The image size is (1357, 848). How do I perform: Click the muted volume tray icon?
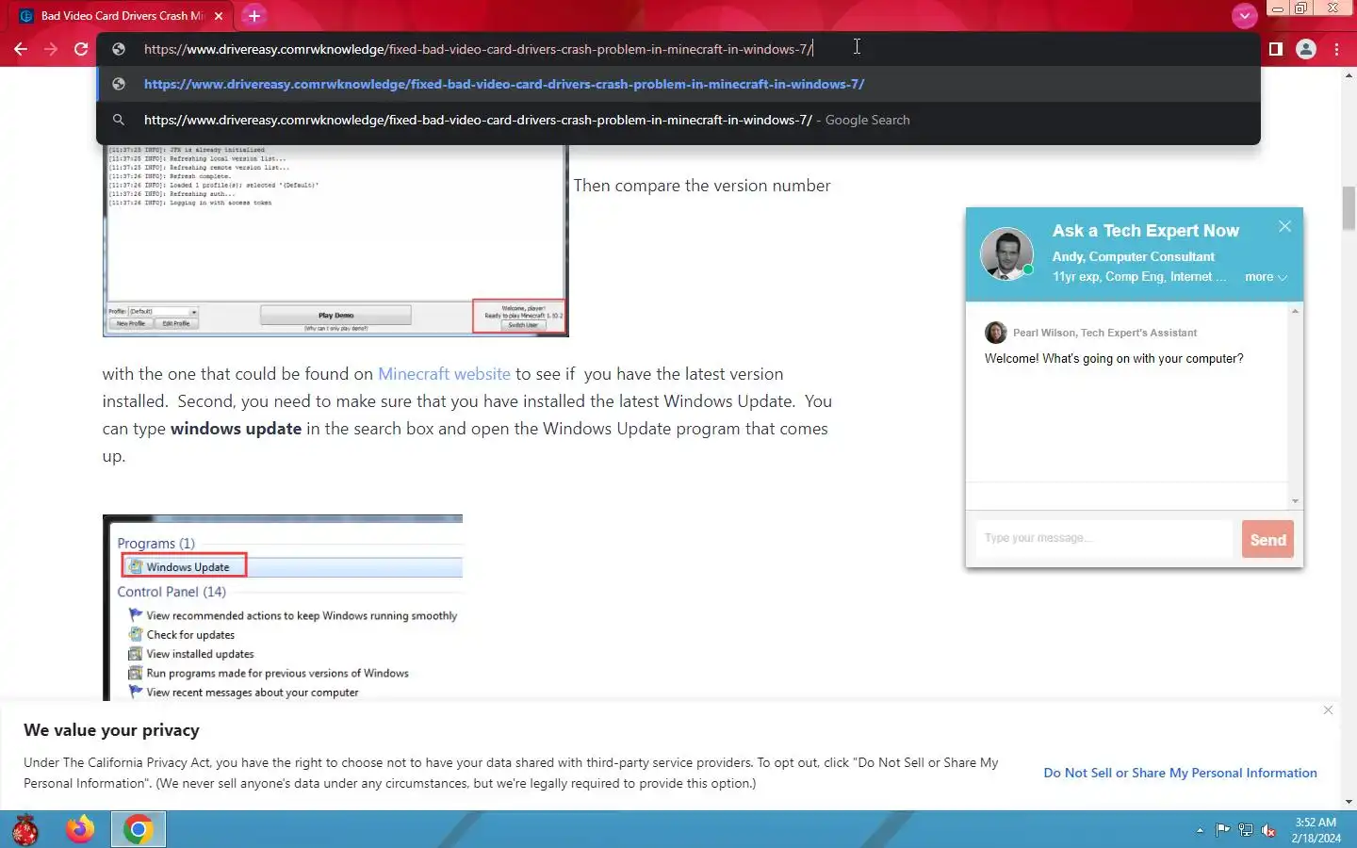click(1269, 830)
